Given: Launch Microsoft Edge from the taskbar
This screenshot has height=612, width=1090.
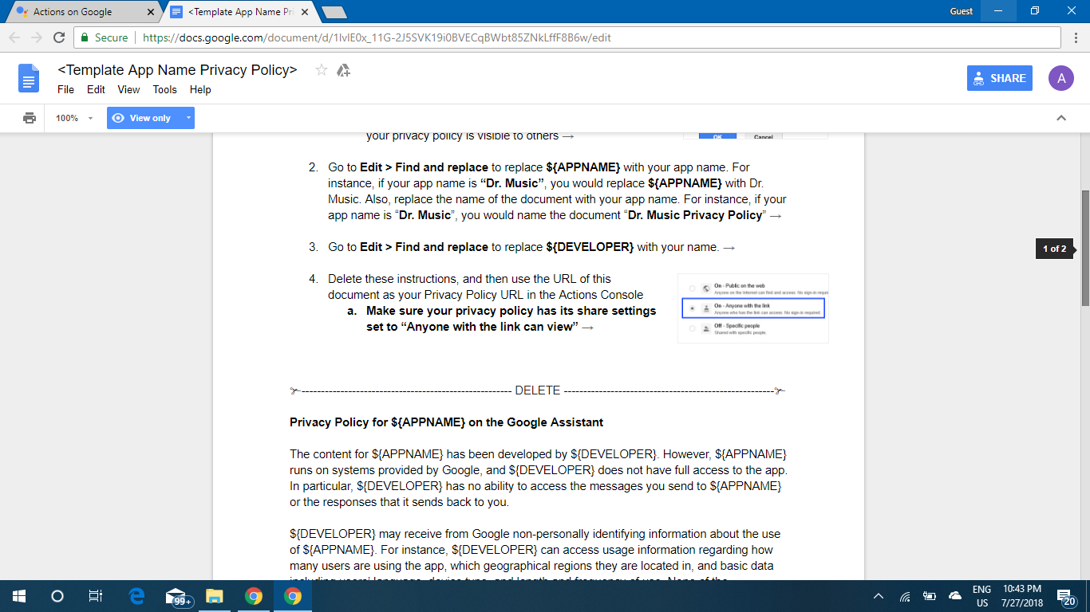Looking at the screenshot, I should click(136, 595).
